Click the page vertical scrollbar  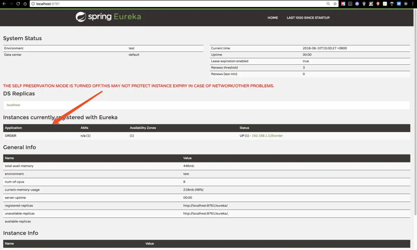pos(415,112)
